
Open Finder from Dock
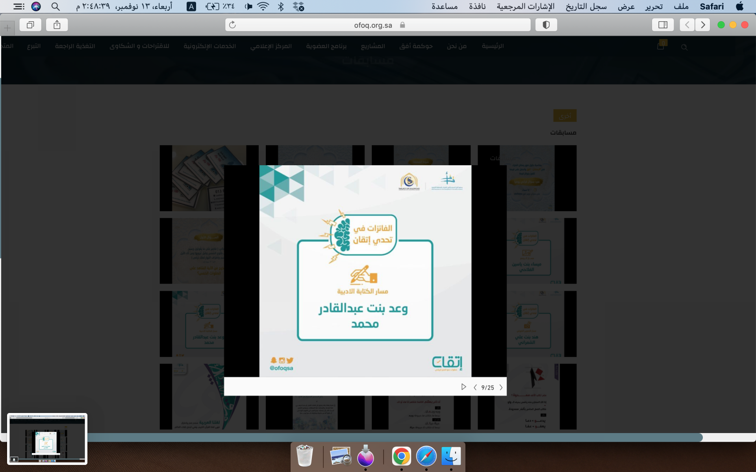451,456
